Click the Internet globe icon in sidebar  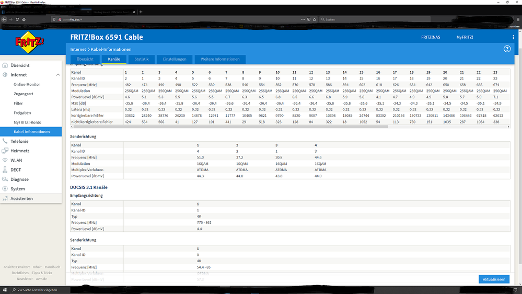point(5,75)
